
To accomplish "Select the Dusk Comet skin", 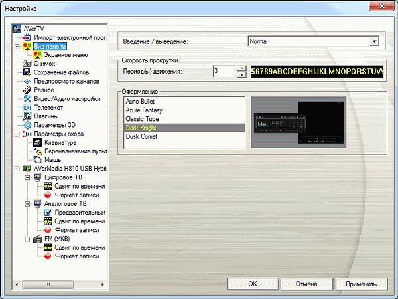I will tap(184, 136).
